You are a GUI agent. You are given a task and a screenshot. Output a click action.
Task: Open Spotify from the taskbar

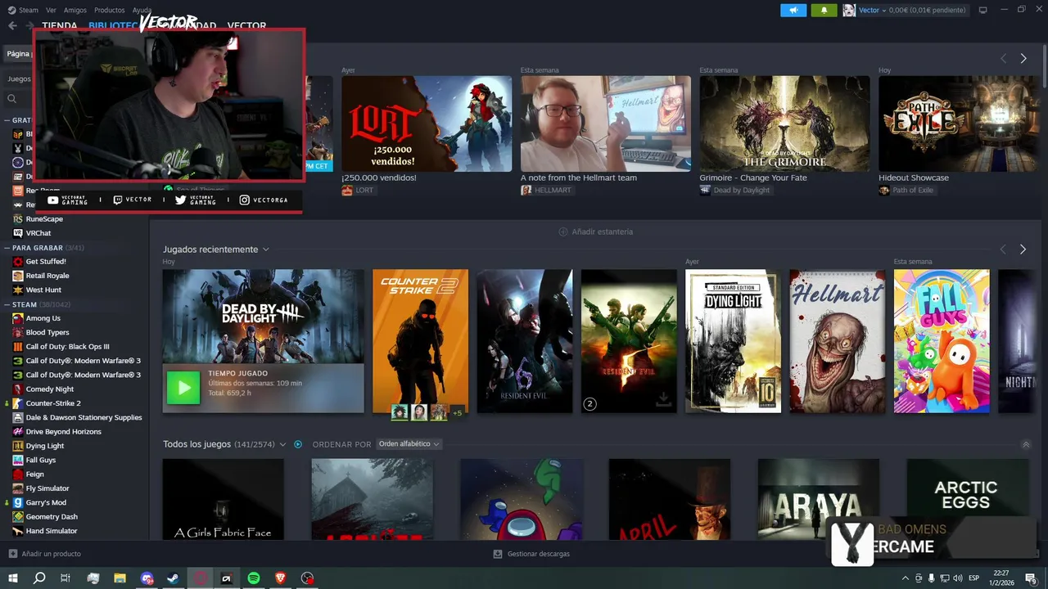254,578
